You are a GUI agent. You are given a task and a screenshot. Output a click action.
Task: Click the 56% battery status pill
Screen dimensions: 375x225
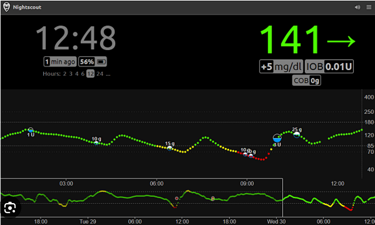(92, 62)
